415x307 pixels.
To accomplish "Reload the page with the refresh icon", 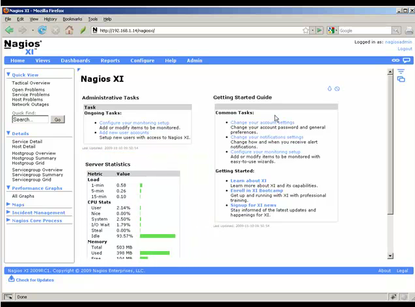I will pos(42,30).
